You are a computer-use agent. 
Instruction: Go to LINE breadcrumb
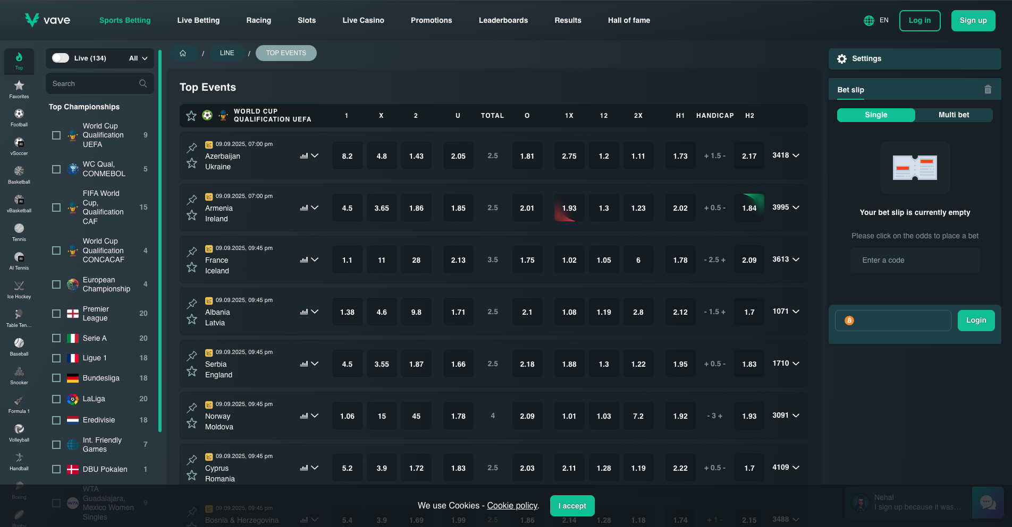point(227,53)
